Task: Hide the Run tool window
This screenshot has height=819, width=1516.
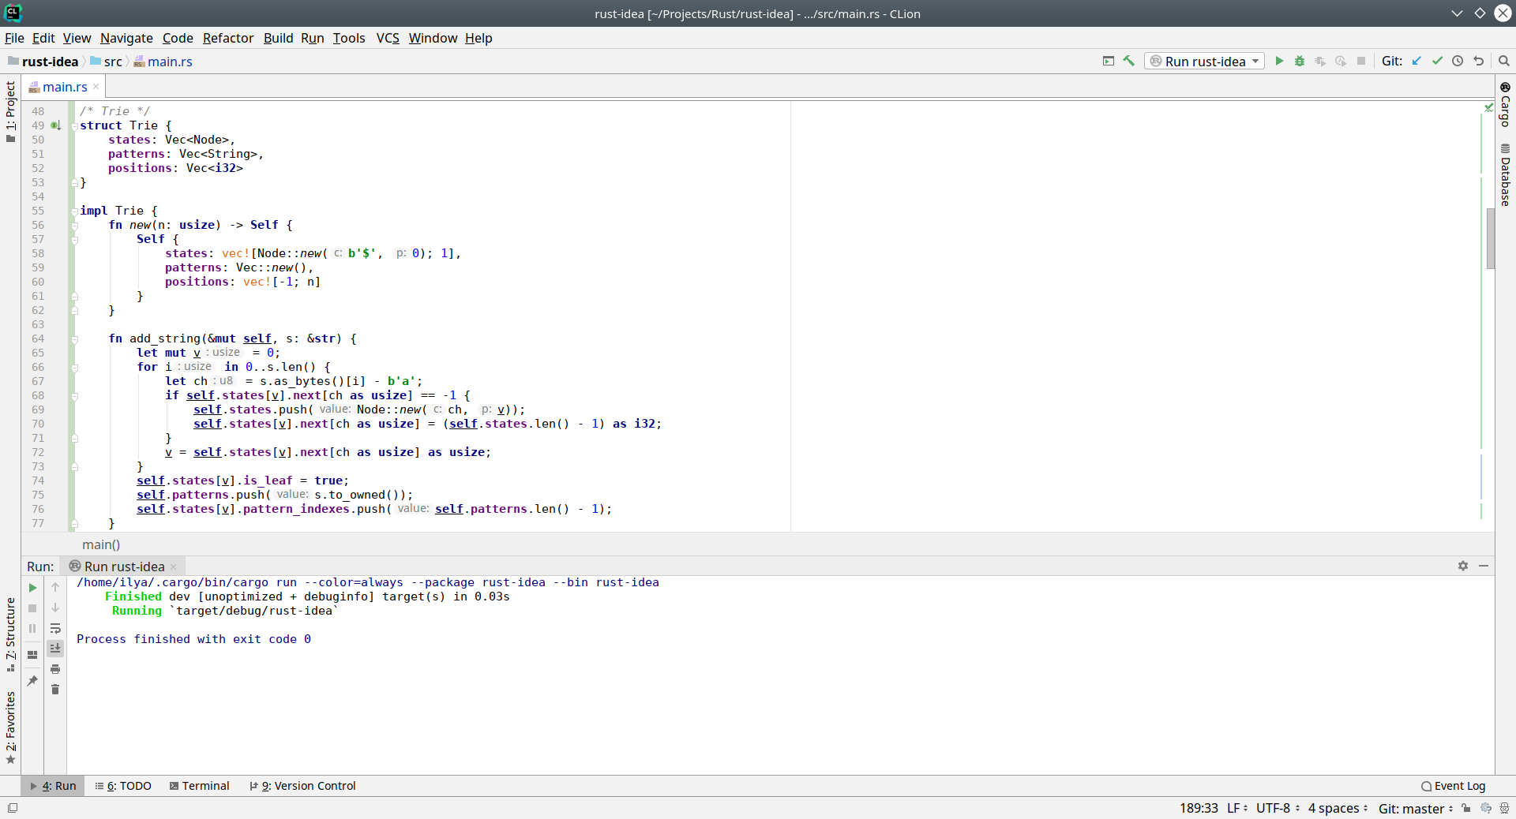Action: point(1484,566)
